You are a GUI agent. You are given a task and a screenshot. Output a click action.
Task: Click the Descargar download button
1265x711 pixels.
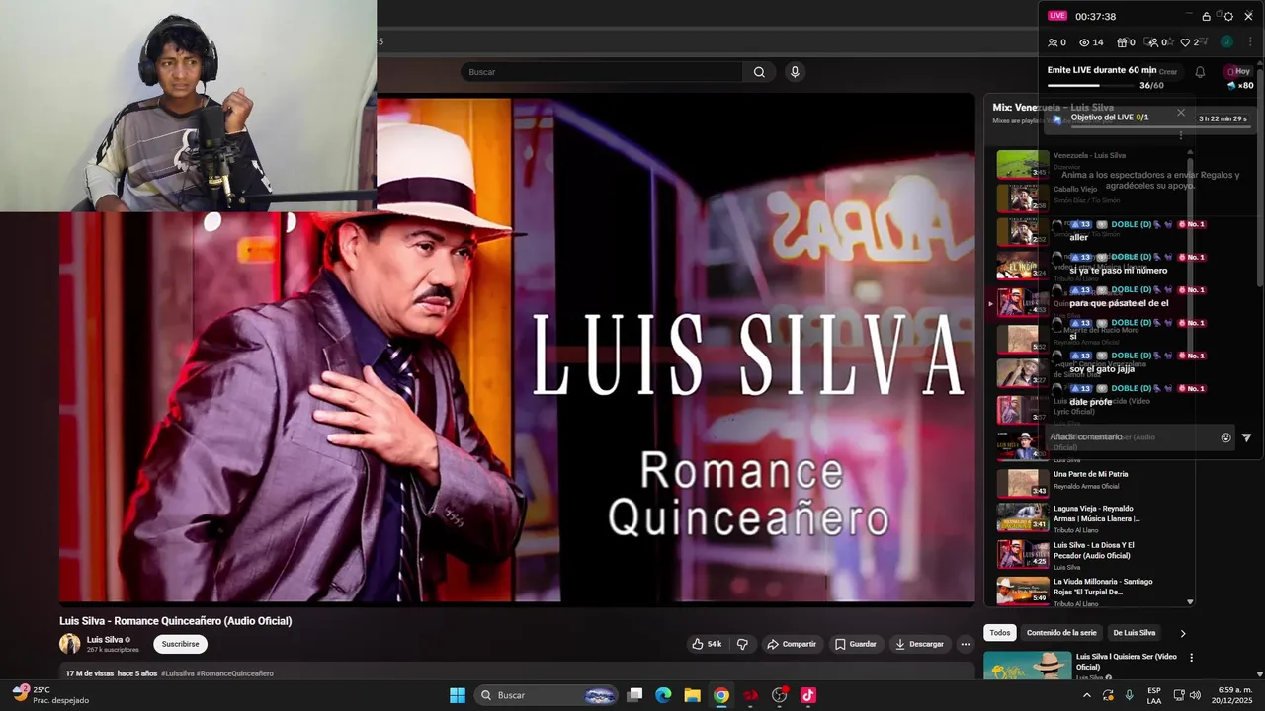click(x=919, y=644)
